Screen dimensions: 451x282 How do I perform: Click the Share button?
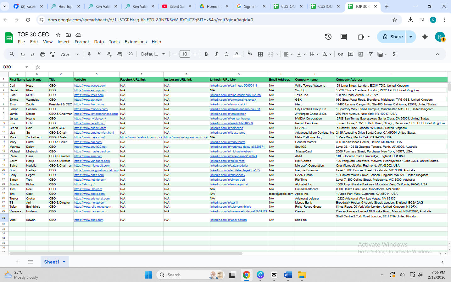pyautogui.click(x=392, y=37)
